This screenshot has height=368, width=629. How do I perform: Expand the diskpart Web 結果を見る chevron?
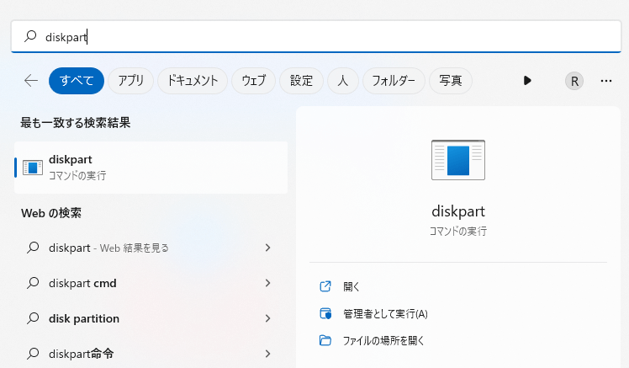267,248
